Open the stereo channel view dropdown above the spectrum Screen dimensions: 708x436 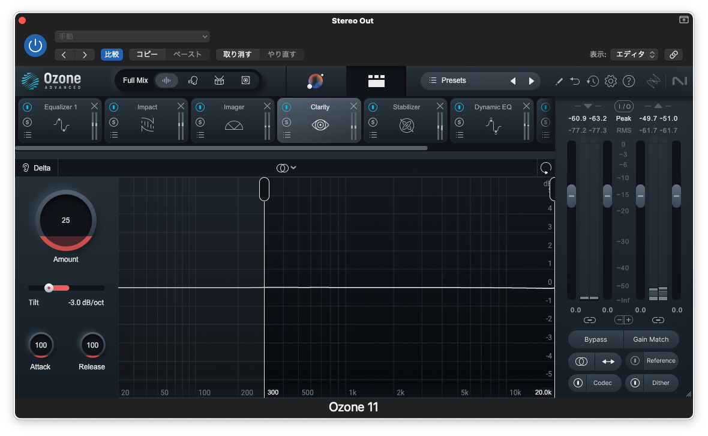286,168
